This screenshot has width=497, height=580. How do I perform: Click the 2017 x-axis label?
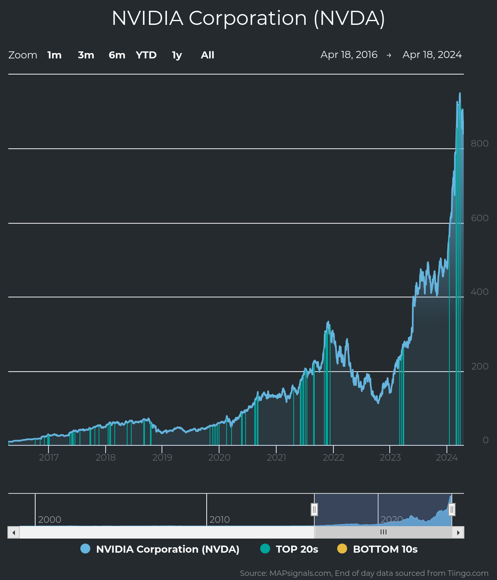48,457
